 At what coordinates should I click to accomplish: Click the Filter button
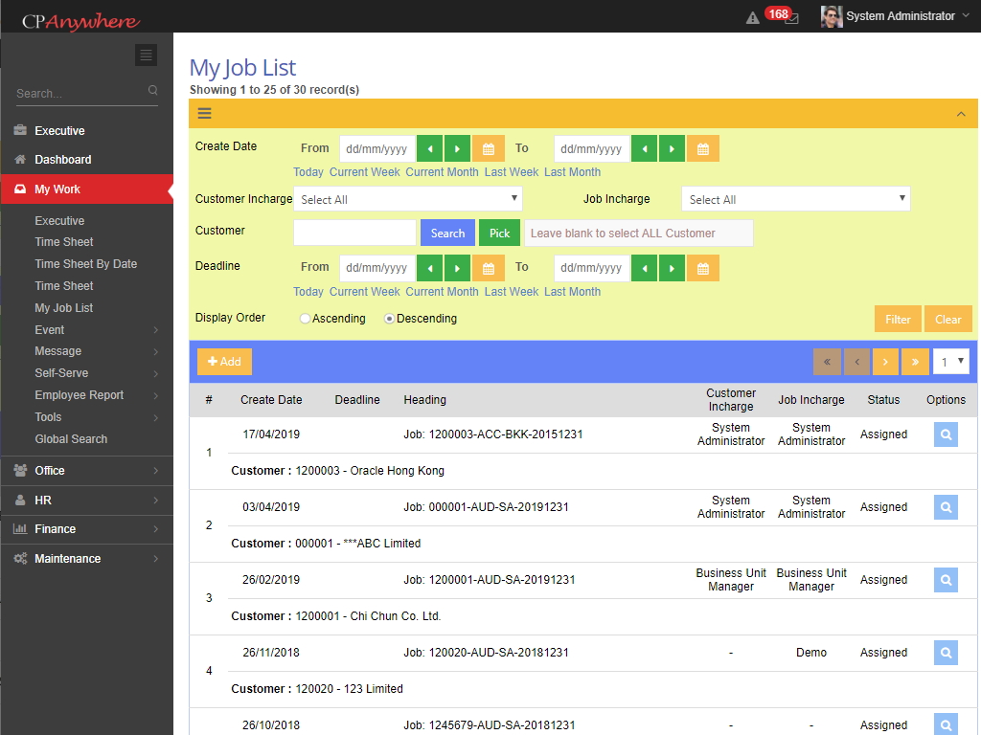[x=898, y=320]
